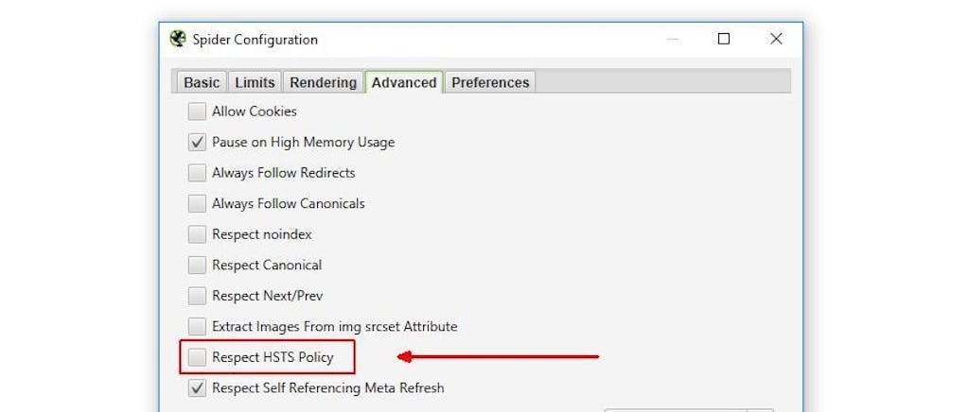Enable Always Follow Canonicals option

[197, 203]
